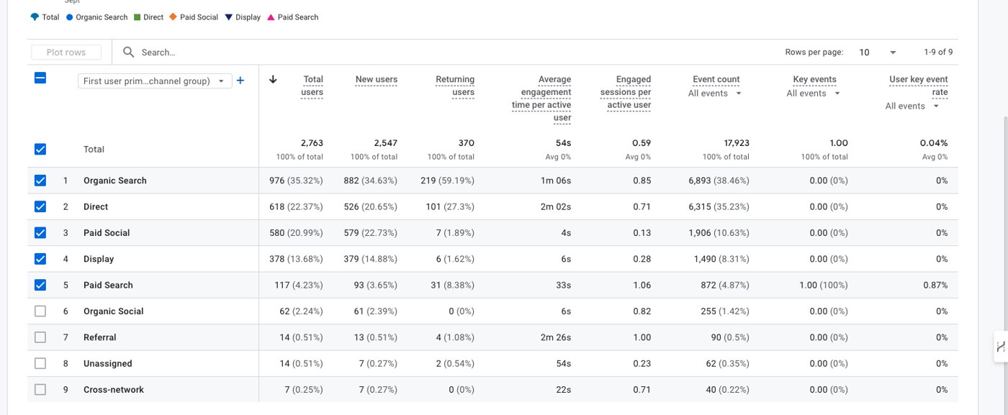Screen dimensions: 1008x415
Task: Click Direct event count 6,315 (35.23%)
Action: coord(719,206)
